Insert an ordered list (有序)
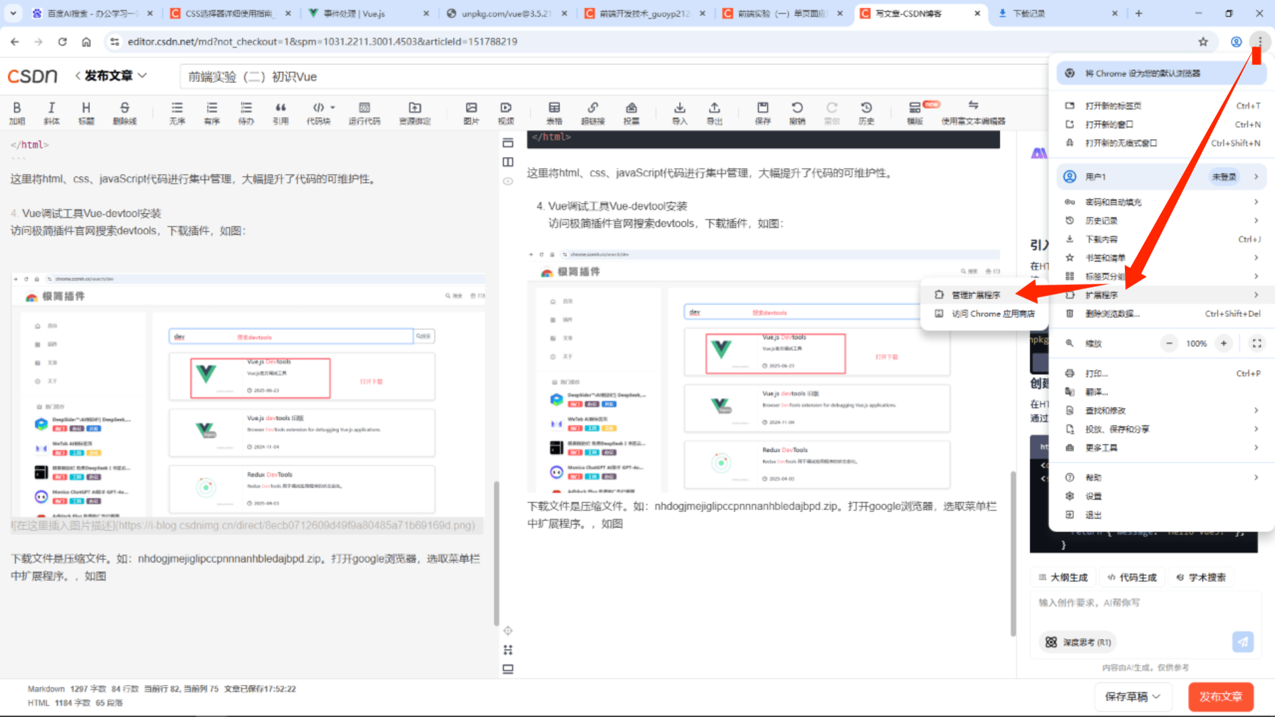Screen dimensions: 1275x717 tap(211, 113)
